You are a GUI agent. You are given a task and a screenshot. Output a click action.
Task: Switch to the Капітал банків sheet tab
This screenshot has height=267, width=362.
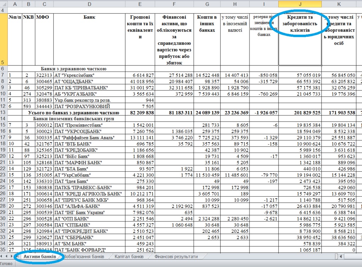pos(129,256)
